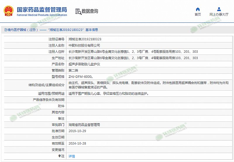This screenshot has height=162, width=234.
Task: Click the 网上办事大厅 person icon
Action: point(219,9)
